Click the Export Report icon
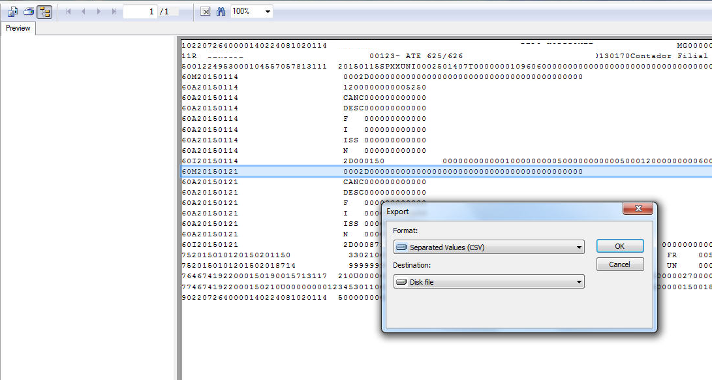712x380 pixels. 12,12
